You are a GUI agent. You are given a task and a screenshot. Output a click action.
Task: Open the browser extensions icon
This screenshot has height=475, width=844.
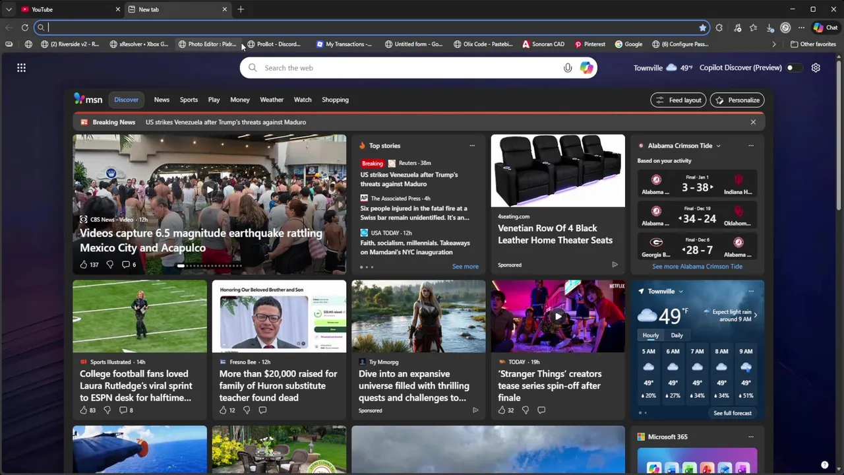pyautogui.click(x=719, y=28)
